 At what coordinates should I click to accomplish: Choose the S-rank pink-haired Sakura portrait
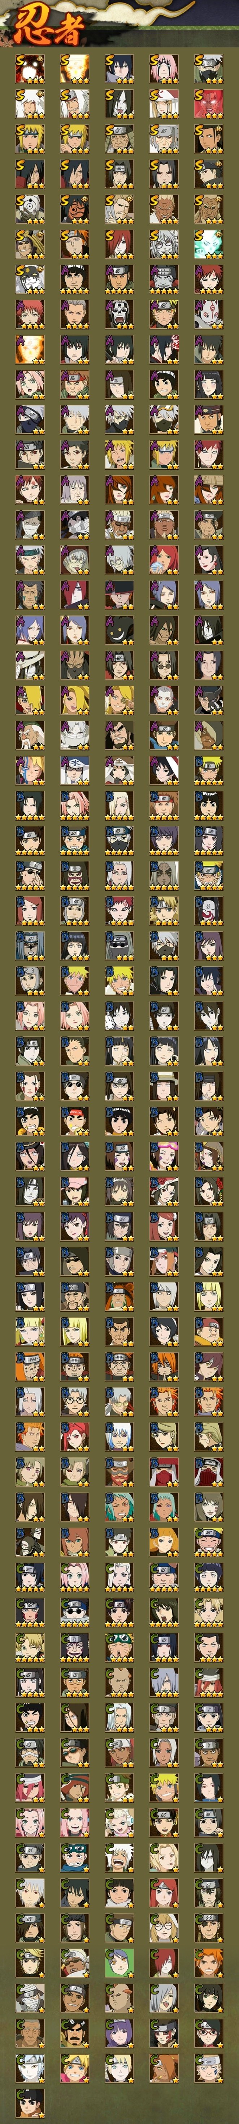click(x=163, y=69)
